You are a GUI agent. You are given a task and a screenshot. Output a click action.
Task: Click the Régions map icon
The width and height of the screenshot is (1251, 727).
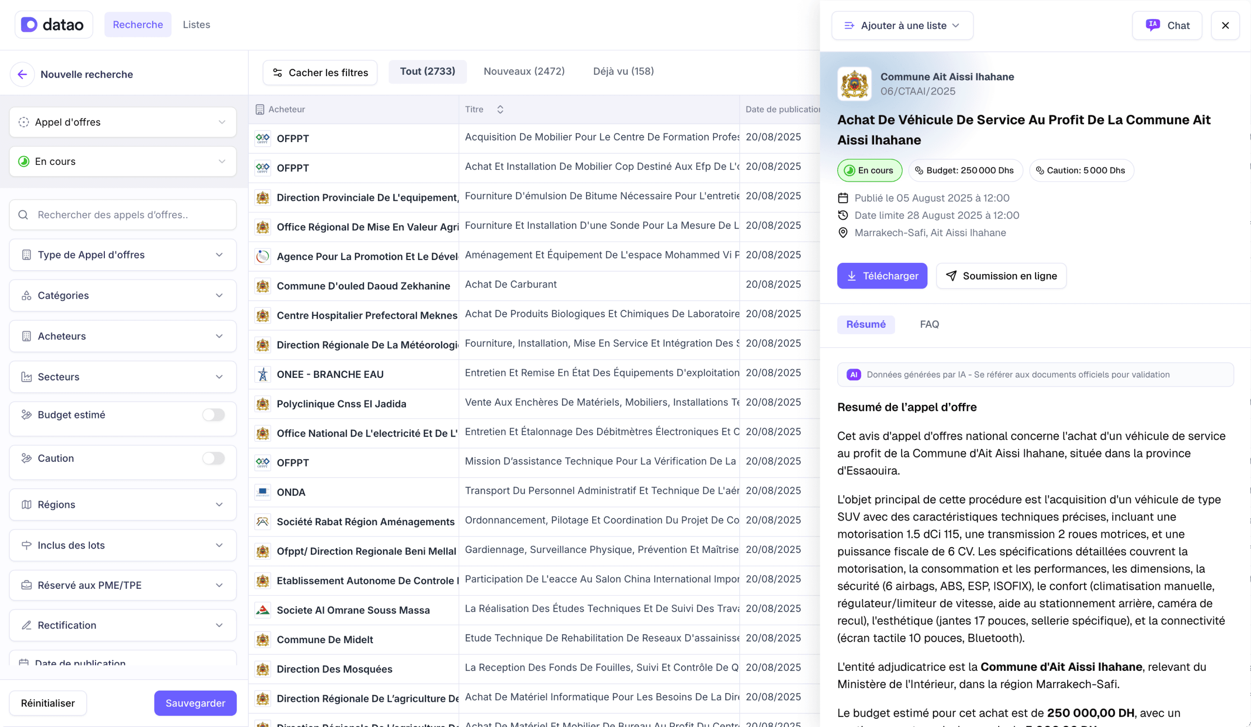pos(27,505)
